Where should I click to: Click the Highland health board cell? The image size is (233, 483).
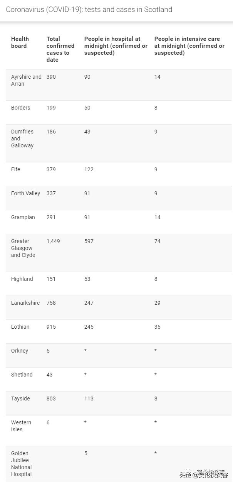coord(22,279)
